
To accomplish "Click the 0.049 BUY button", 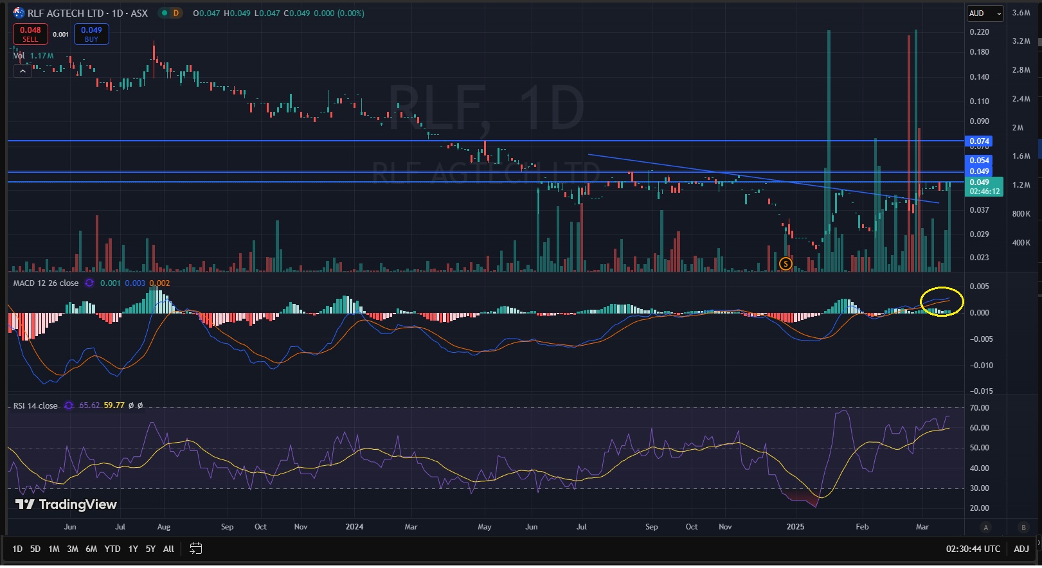I will coord(91,34).
